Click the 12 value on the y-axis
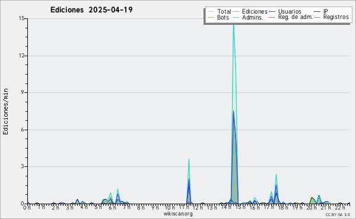The height and width of the screenshot is (219, 356). click(21, 56)
